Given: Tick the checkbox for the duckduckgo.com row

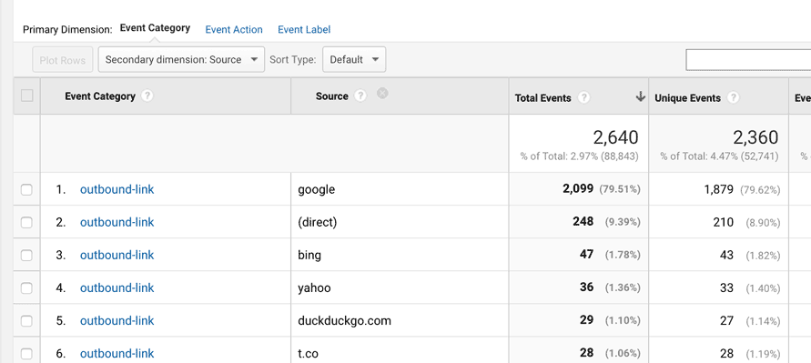Looking at the screenshot, I should pos(26,321).
